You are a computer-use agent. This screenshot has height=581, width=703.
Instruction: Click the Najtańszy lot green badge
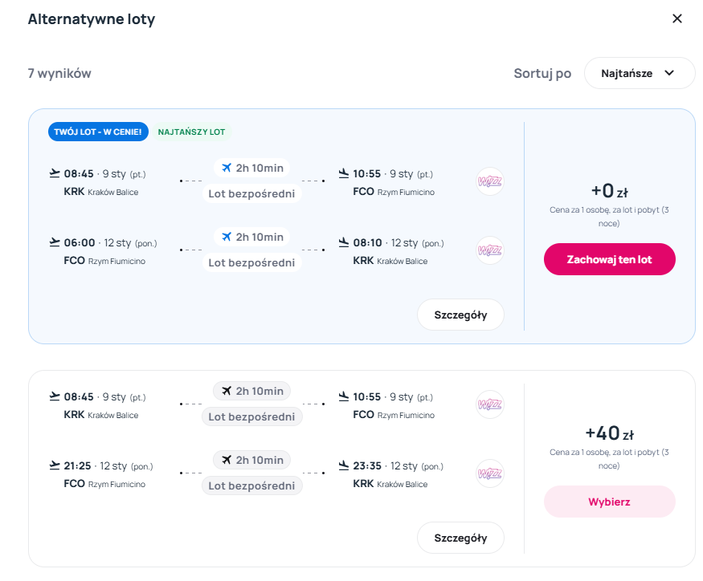pyautogui.click(x=191, y=132)
